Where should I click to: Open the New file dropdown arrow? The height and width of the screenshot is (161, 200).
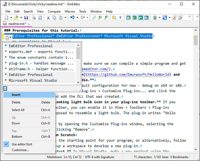tap(11, 18)
